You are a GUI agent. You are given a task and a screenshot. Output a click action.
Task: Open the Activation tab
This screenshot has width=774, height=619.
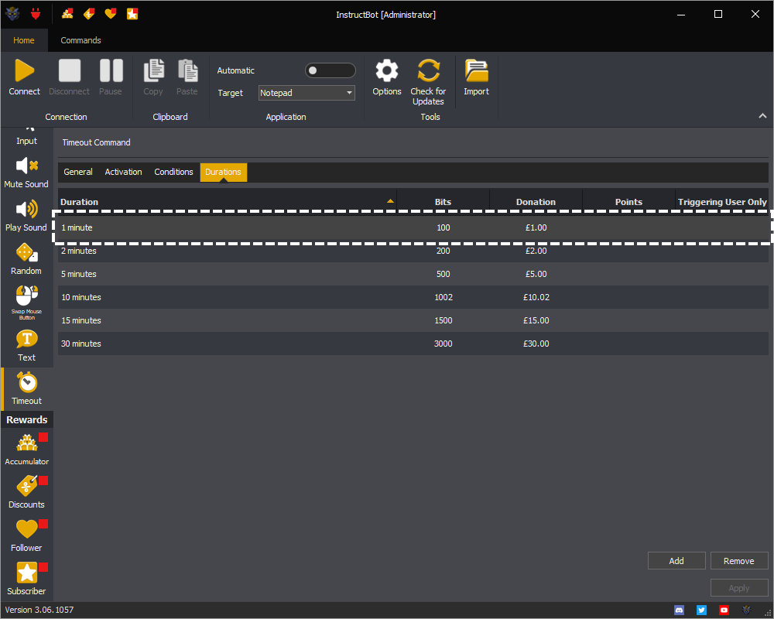pos(123,172)
